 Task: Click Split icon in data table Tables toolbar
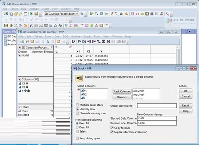(94, 41)
